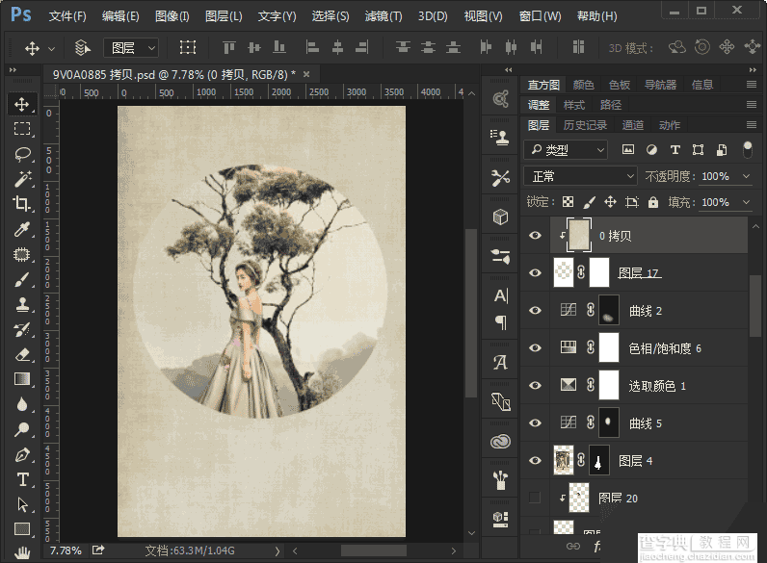Open the 3D cube panel icon
The width and height of the screenshot is (767, 563).
pos(500,217)
